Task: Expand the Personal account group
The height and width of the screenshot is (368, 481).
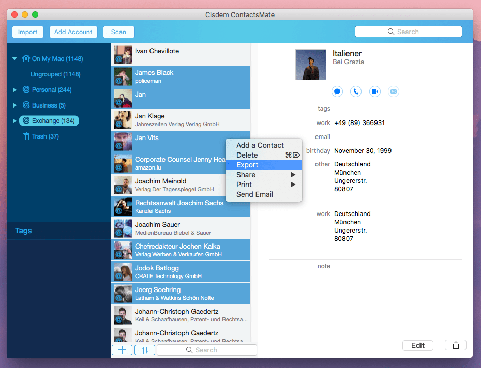Action: click(14, 90)
